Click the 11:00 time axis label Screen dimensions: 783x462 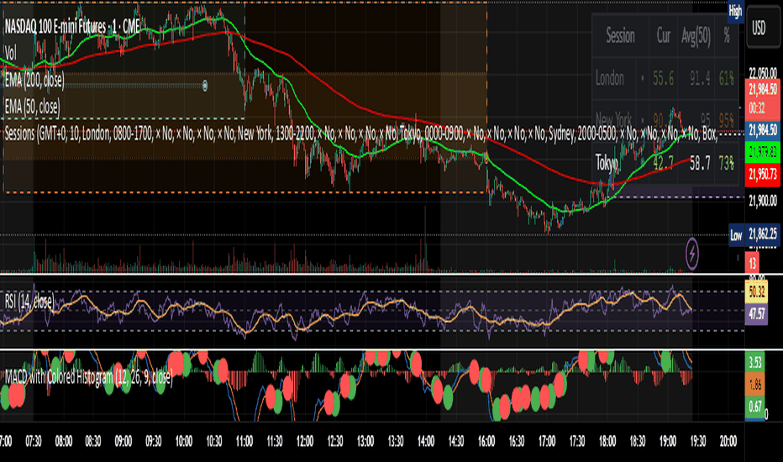244,441
